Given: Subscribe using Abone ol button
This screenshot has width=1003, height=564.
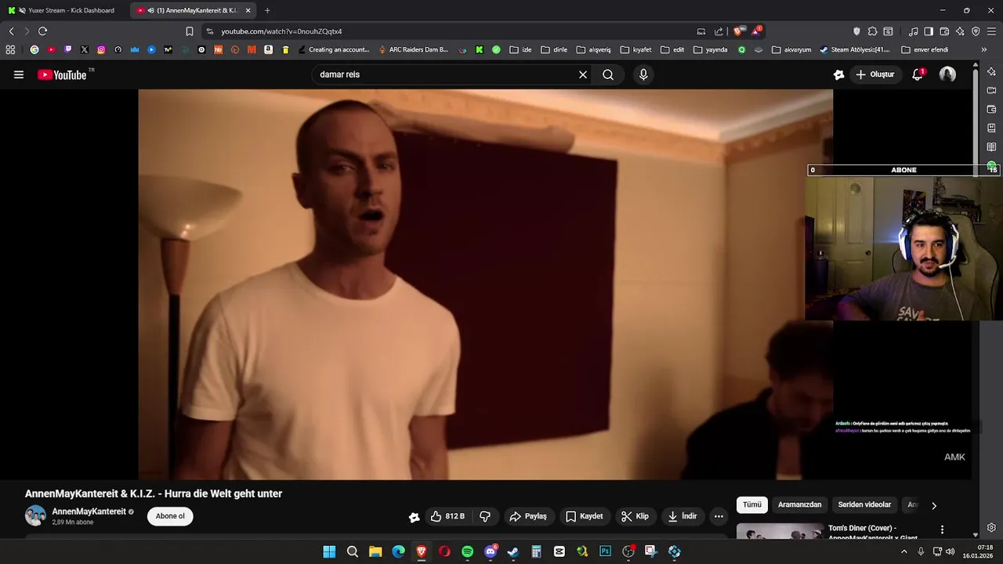Looking at the screenshot, I should click(x=170, y=516).
